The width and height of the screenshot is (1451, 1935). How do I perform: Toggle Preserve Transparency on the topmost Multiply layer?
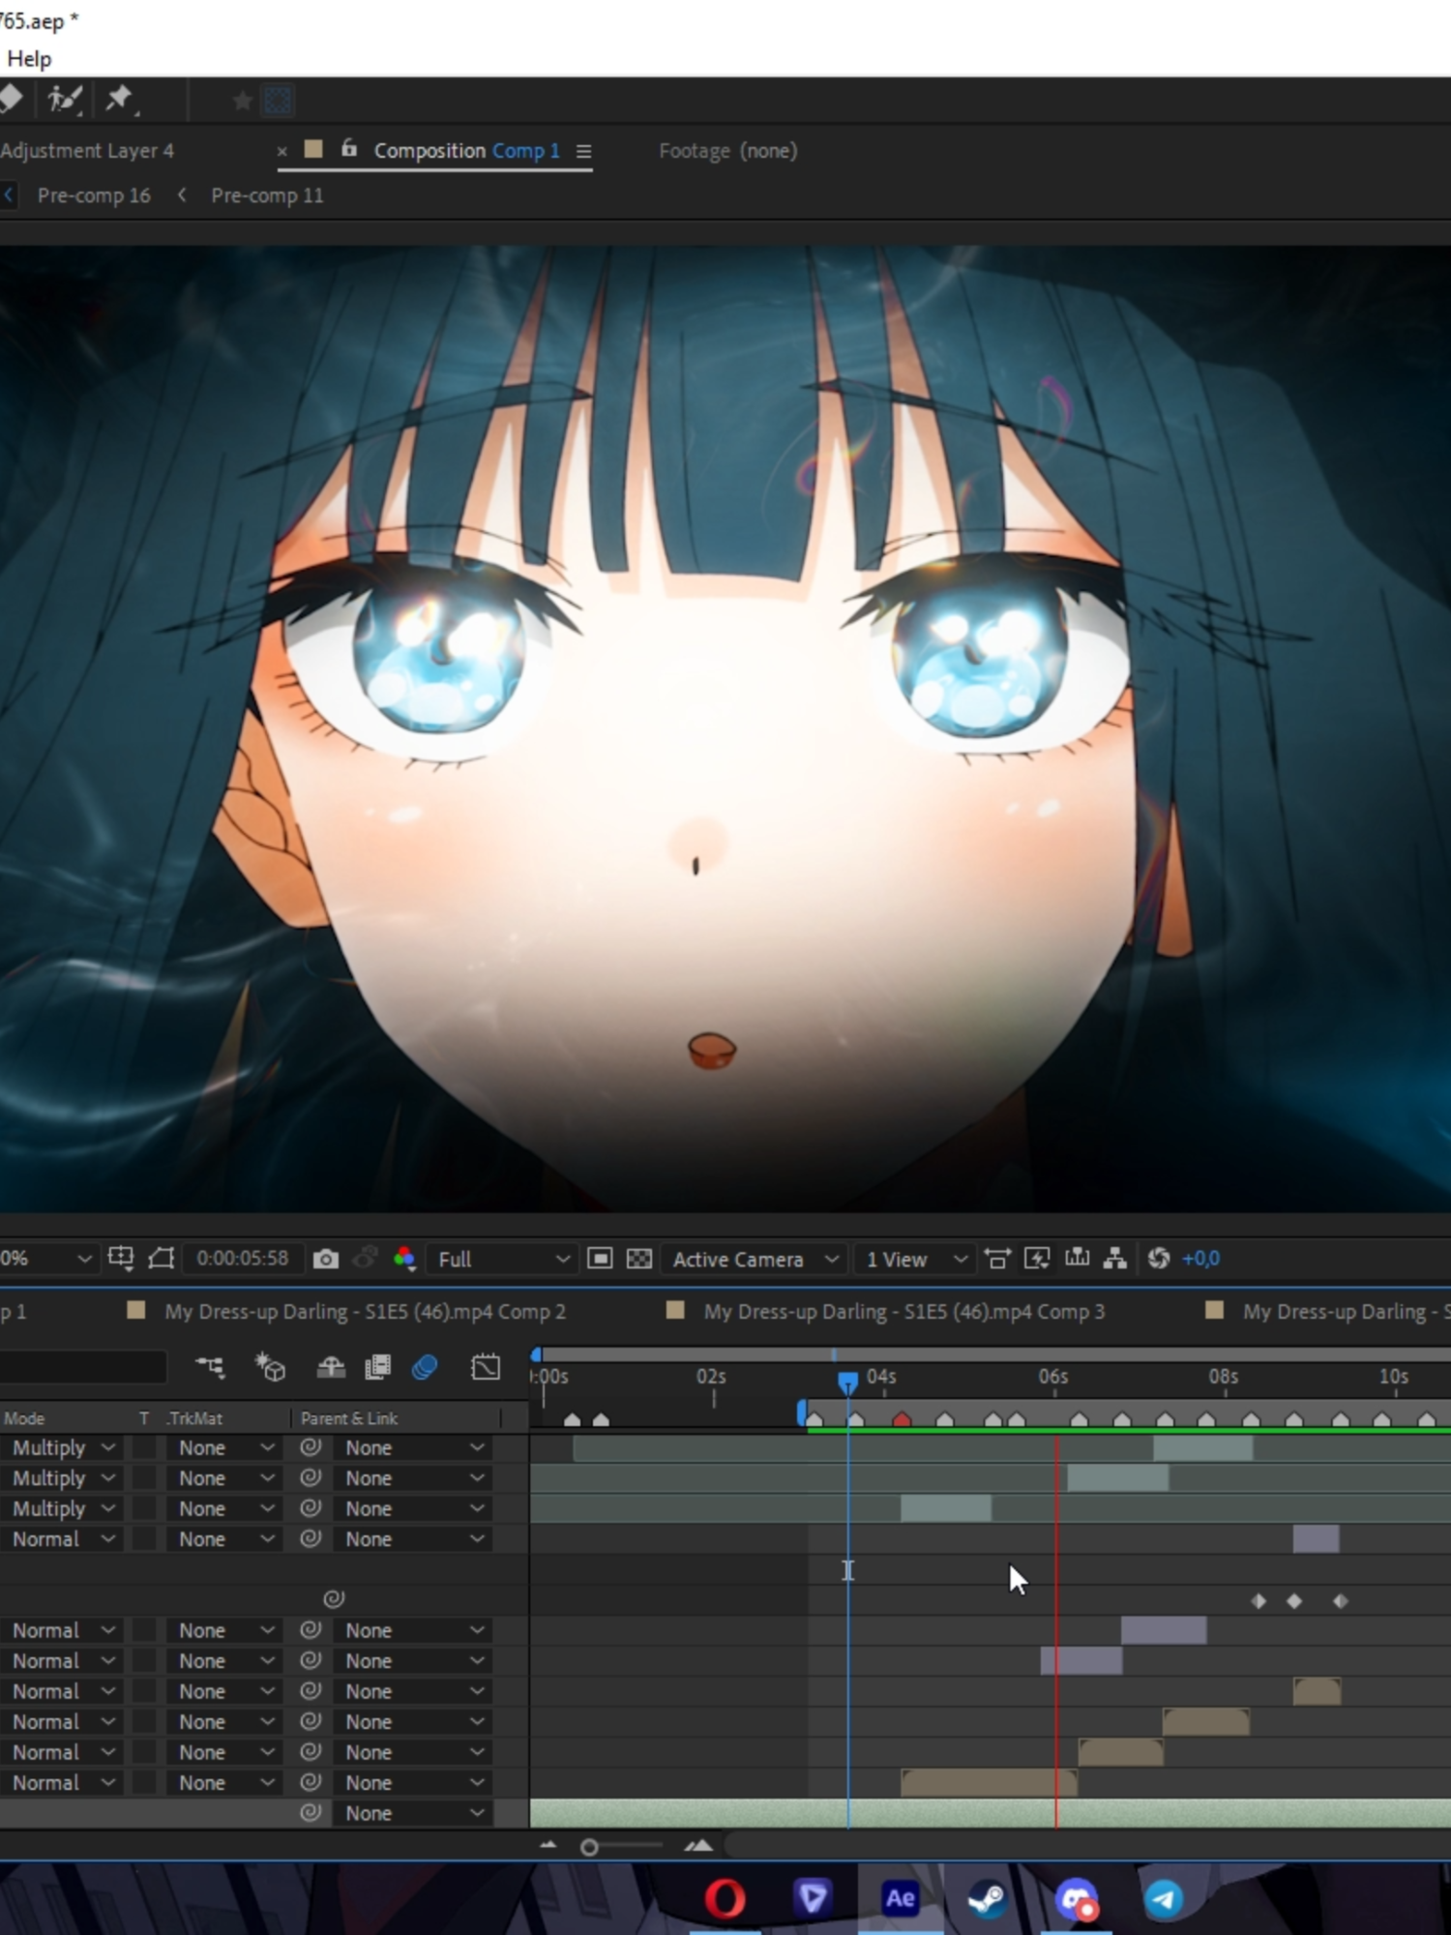click(144, 1447)
